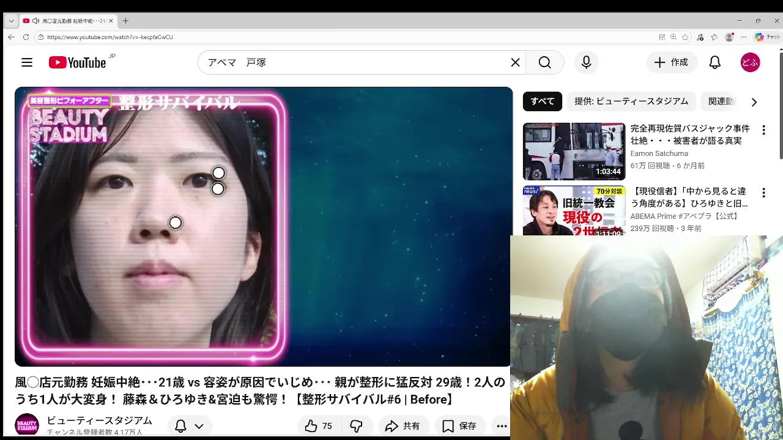Screen dimensions: 783x440
Task: Open the browser profile avatar
Action: (729, 37)
